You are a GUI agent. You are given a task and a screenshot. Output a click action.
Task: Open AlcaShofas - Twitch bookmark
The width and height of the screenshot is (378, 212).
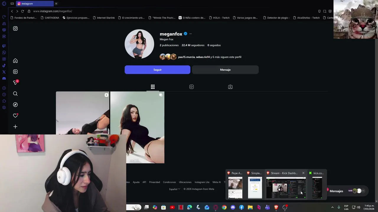click(x=306, y=18)
